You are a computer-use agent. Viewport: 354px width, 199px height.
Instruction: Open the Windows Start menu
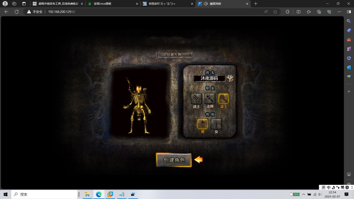pos(5,195)
